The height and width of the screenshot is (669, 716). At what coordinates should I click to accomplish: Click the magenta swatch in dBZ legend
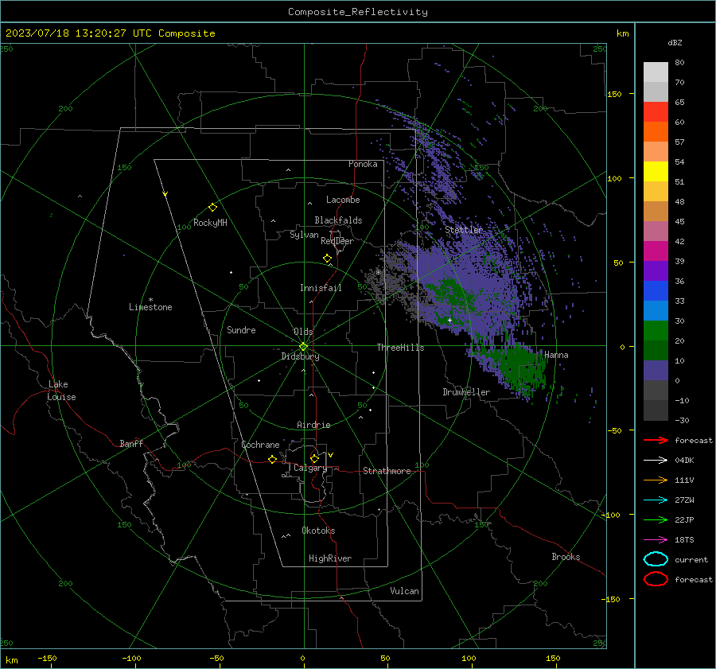pos(656,251)
